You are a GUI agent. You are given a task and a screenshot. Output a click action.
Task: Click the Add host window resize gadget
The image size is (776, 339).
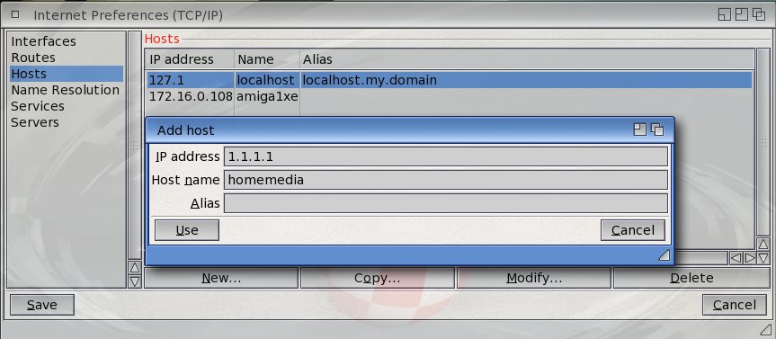(x=665, y=255)
